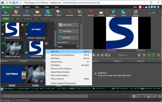Screen dimensions: 162x102
Task: Click Add Photos in the top toolbar
Action: (16, 13)
